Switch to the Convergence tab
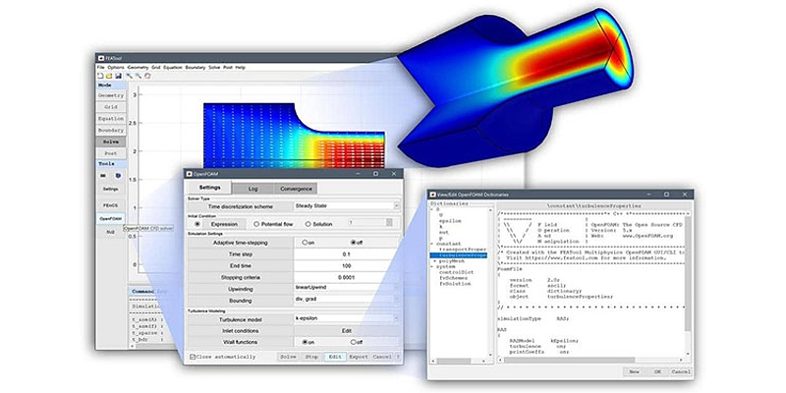The image size is (786, 393). [296, 189]
